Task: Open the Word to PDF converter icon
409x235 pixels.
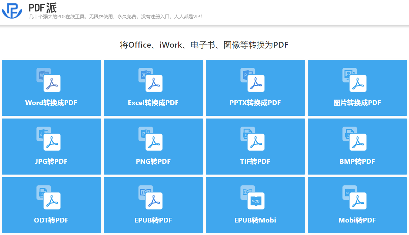Action: point(49,80)
